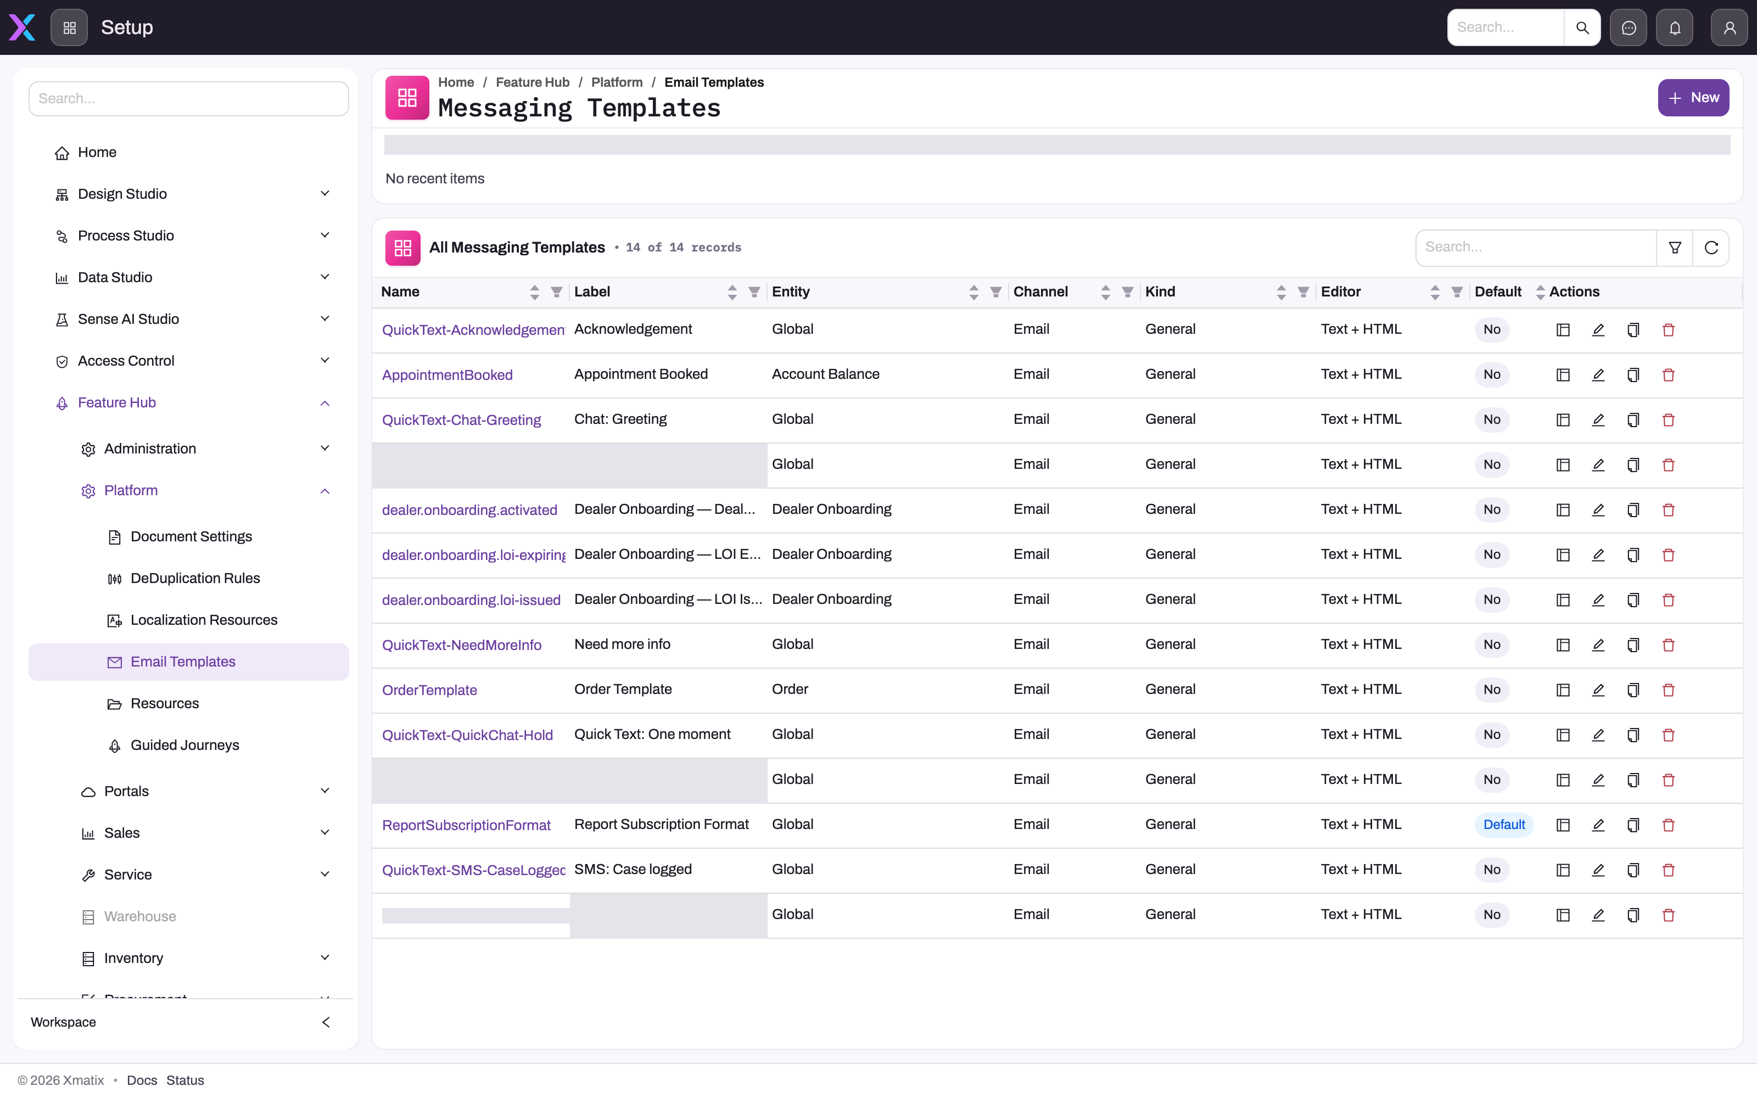Open Guided Journeys
The width and height of the screenshot is (1757, 1098).
pos(189,745)
